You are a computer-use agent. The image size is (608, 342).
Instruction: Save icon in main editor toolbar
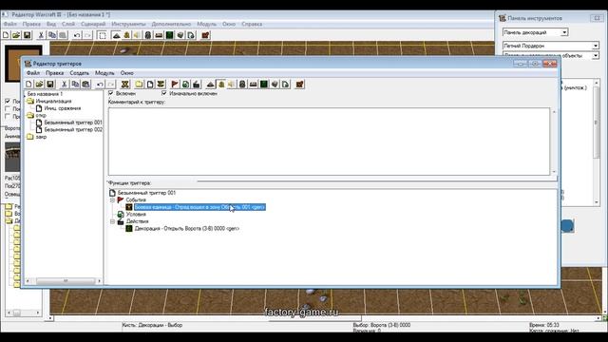pyautogui.click(x=27, y=35)
